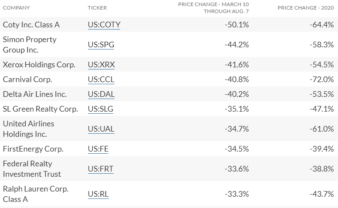This screenshot has width=338, height=208.
Task: Open the US:FRT ticker link
Action: [101, 169]
